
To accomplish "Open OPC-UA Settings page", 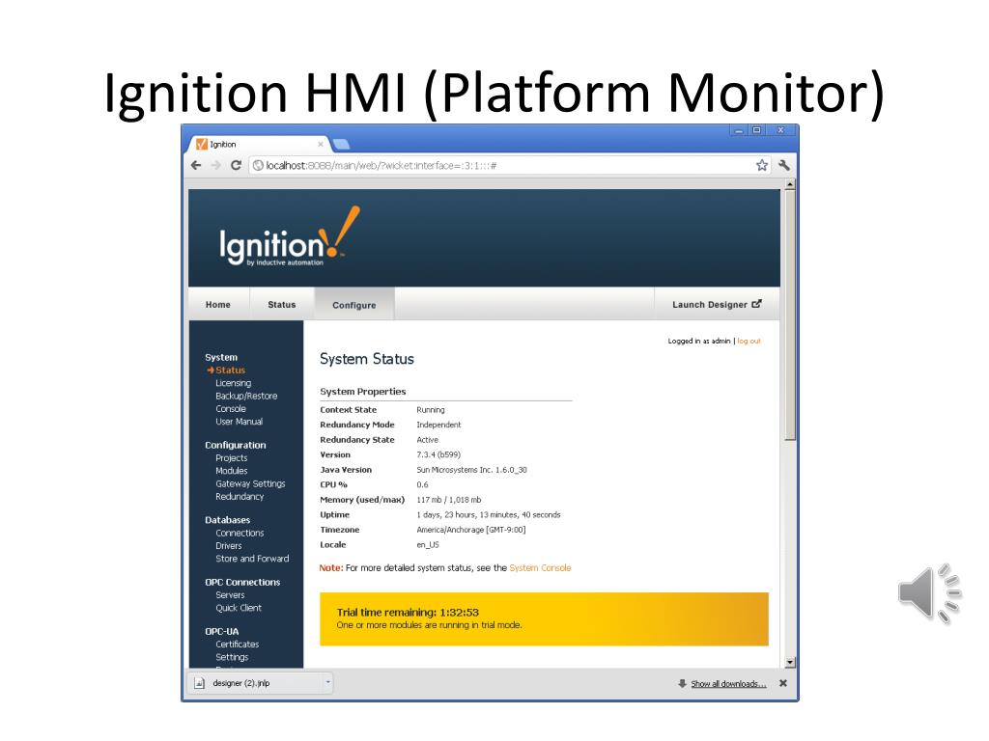I will click(232, 657).
